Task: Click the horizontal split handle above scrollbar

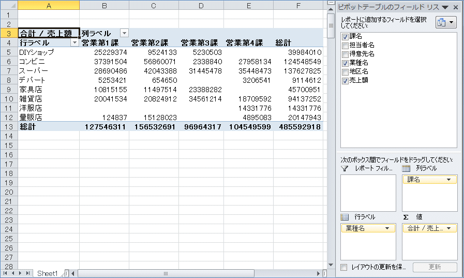Action: pyautogui.click(x=331, y=3)
